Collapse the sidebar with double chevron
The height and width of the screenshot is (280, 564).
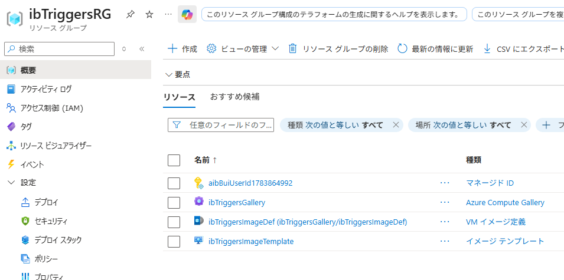142,49
